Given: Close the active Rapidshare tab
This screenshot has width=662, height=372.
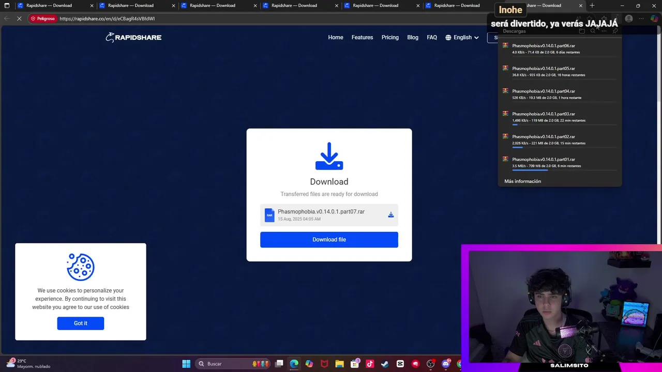Looking at the screenshot, I should click(581, 6).
